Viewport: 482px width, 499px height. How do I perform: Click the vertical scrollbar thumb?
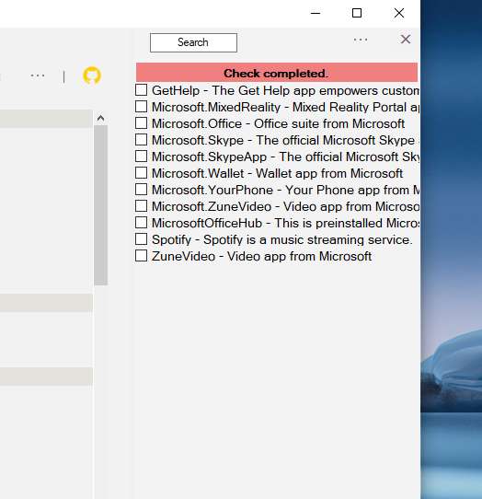click(101, 205)
